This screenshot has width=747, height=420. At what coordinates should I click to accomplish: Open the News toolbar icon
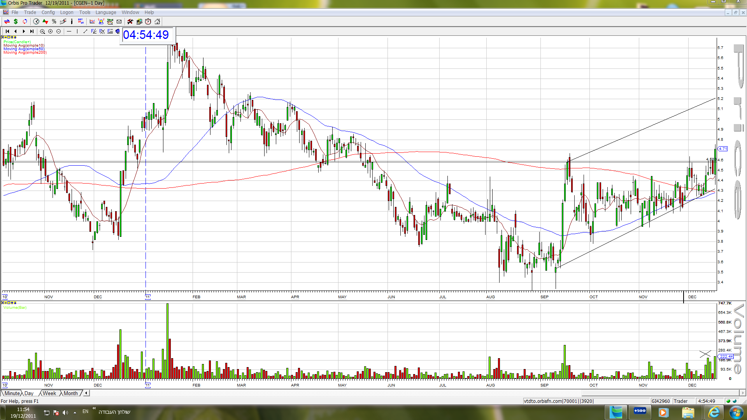110,21
